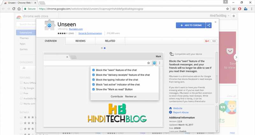Go to the browser home page
The height and width of the screenshot is (135, 255).
19,9
